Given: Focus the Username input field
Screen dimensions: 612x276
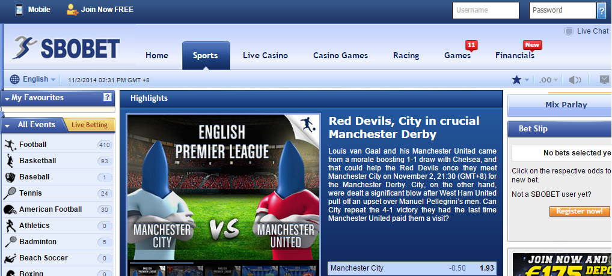Looking at the screenshot, I should pyautogui.click(x=486, y=11).
